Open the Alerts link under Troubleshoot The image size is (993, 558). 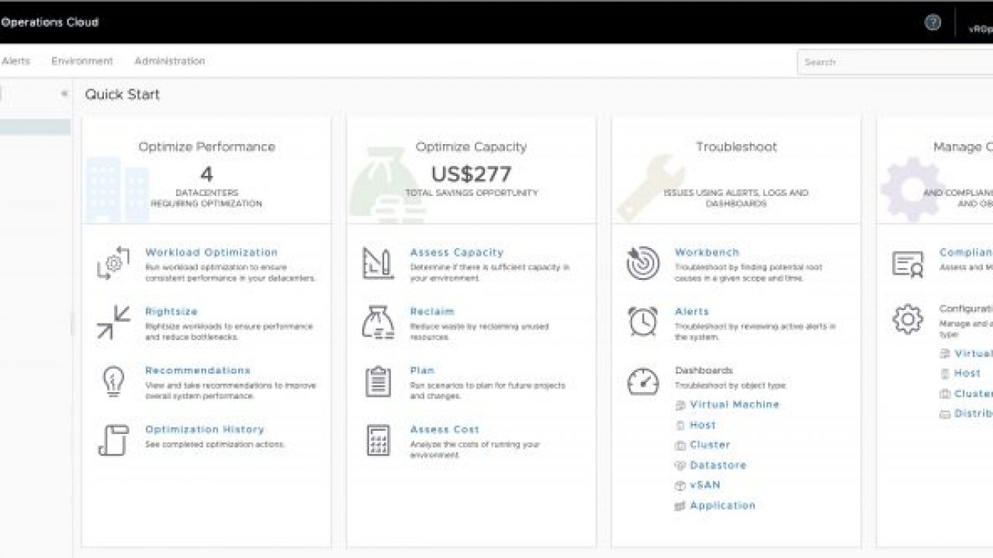click(692, 311)
